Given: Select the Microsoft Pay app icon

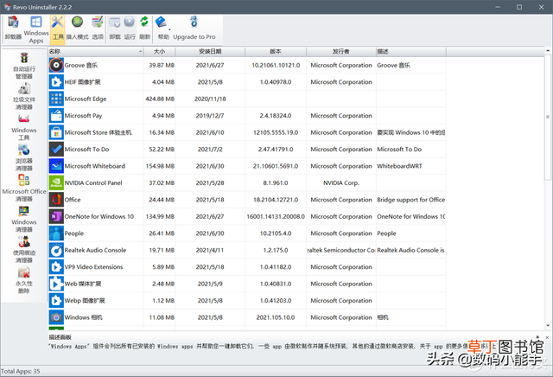Looking at the screenshot, I should tap(56, 116).
